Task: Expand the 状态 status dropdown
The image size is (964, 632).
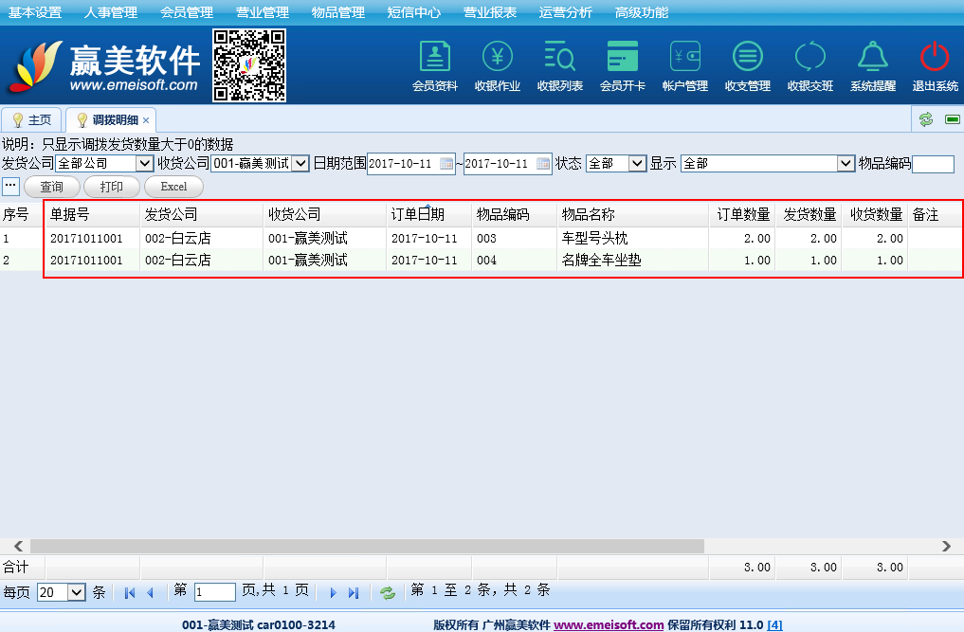Action: pos(637,164)
